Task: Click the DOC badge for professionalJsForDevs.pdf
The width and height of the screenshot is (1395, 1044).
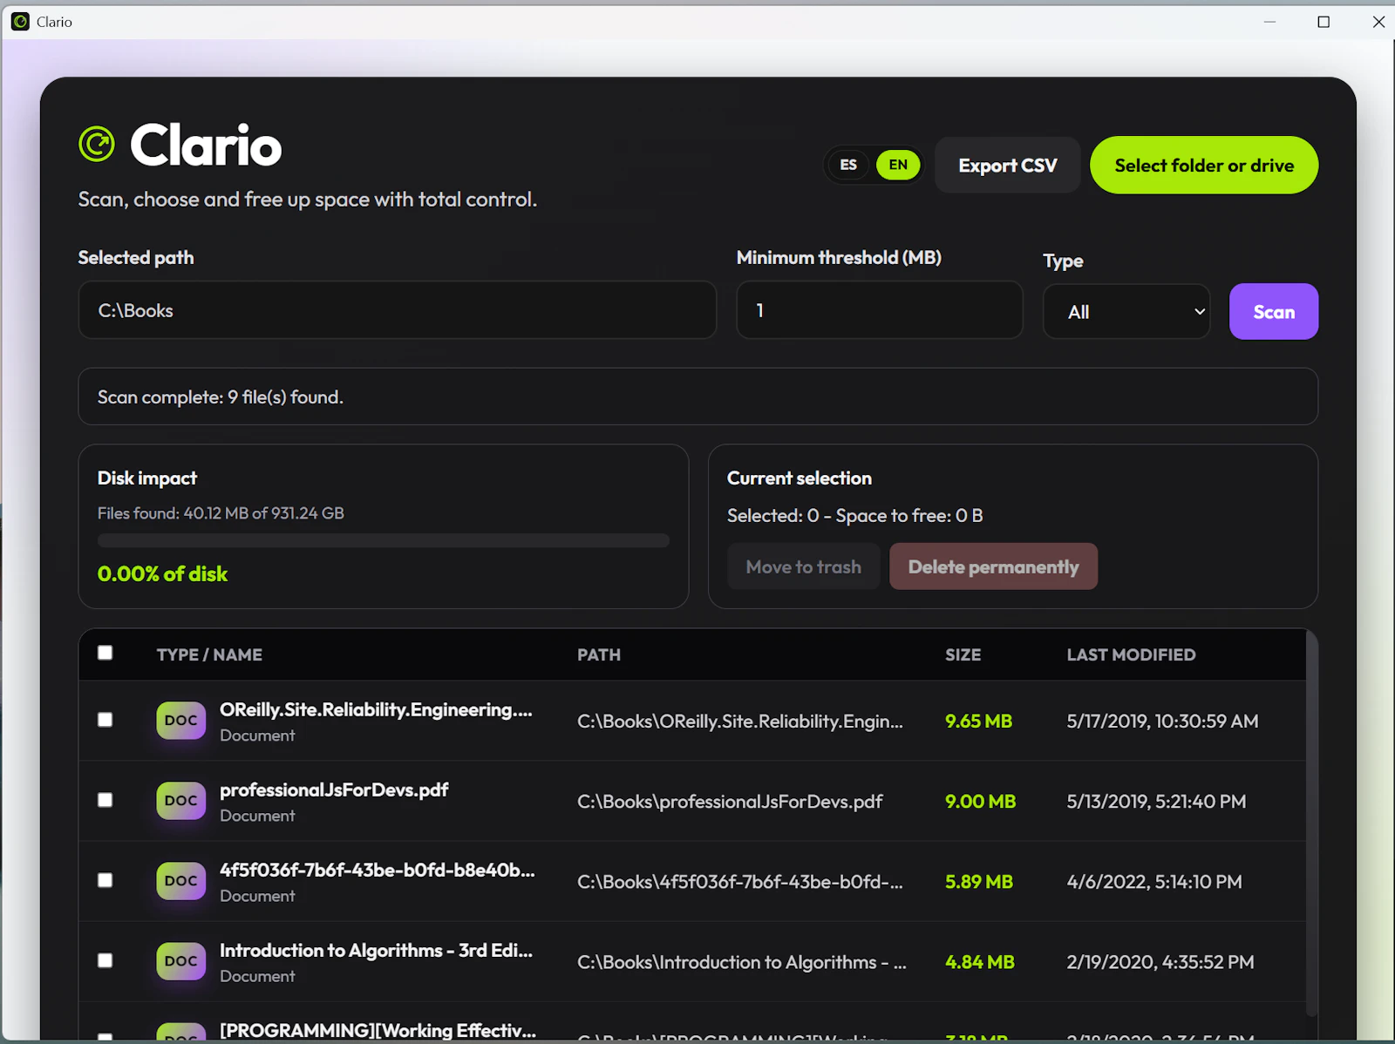Action: tap(181, 801)
